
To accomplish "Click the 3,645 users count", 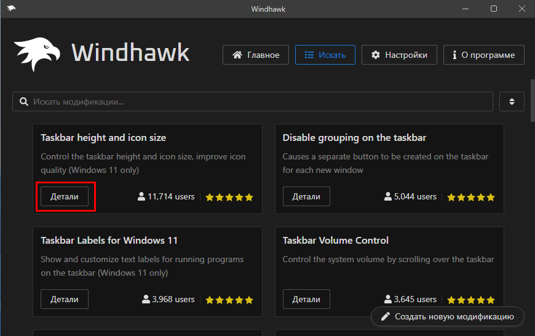I will pyautogui.click(x=410, y=300).
